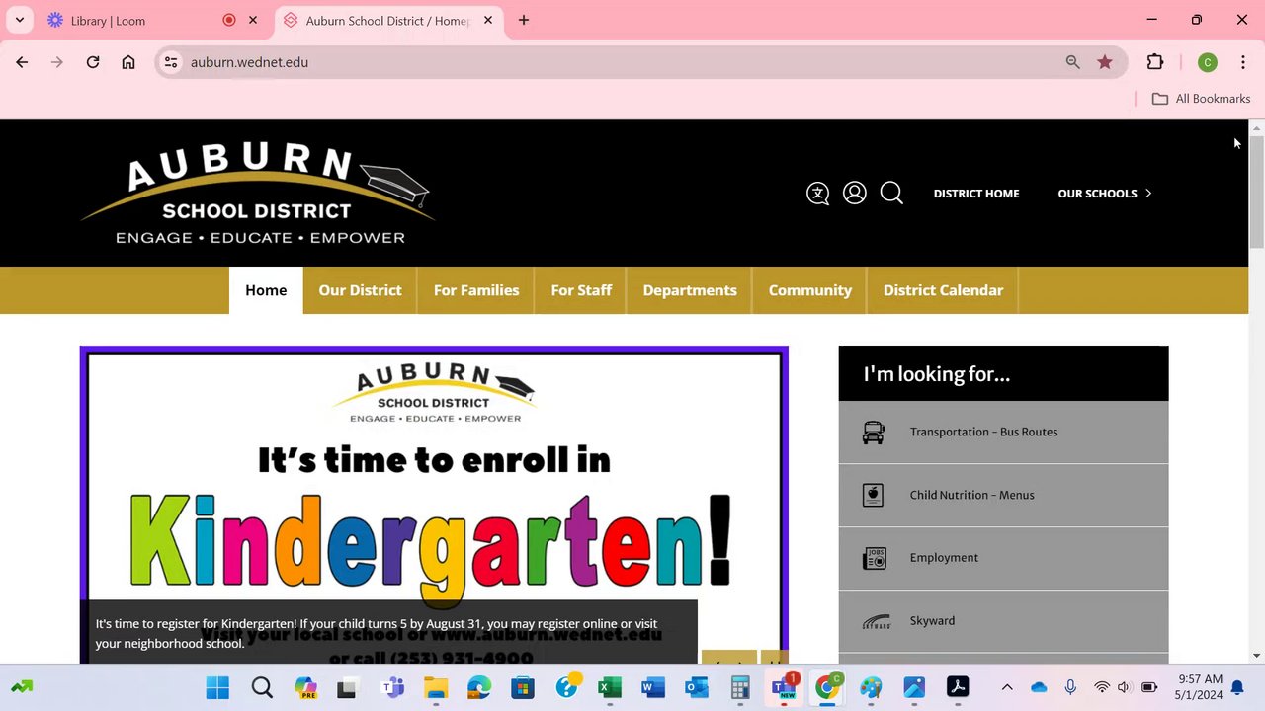1265x711 pixels.
Task: Close the Library | Loom tab
Action: [x=253, y=20]
